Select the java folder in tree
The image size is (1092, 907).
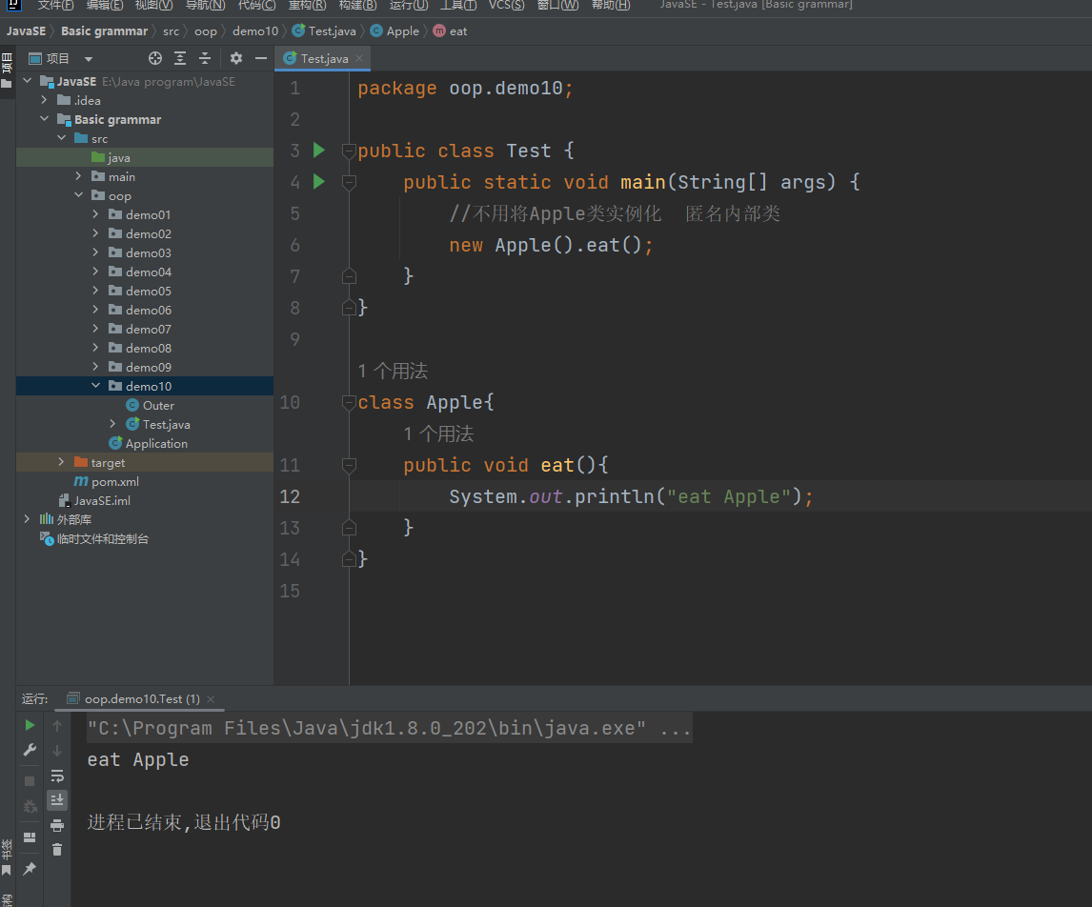pos(145,157)
